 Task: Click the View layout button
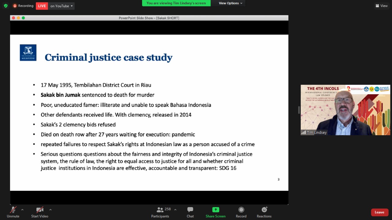pyautogui.click(x=381, y=6)
